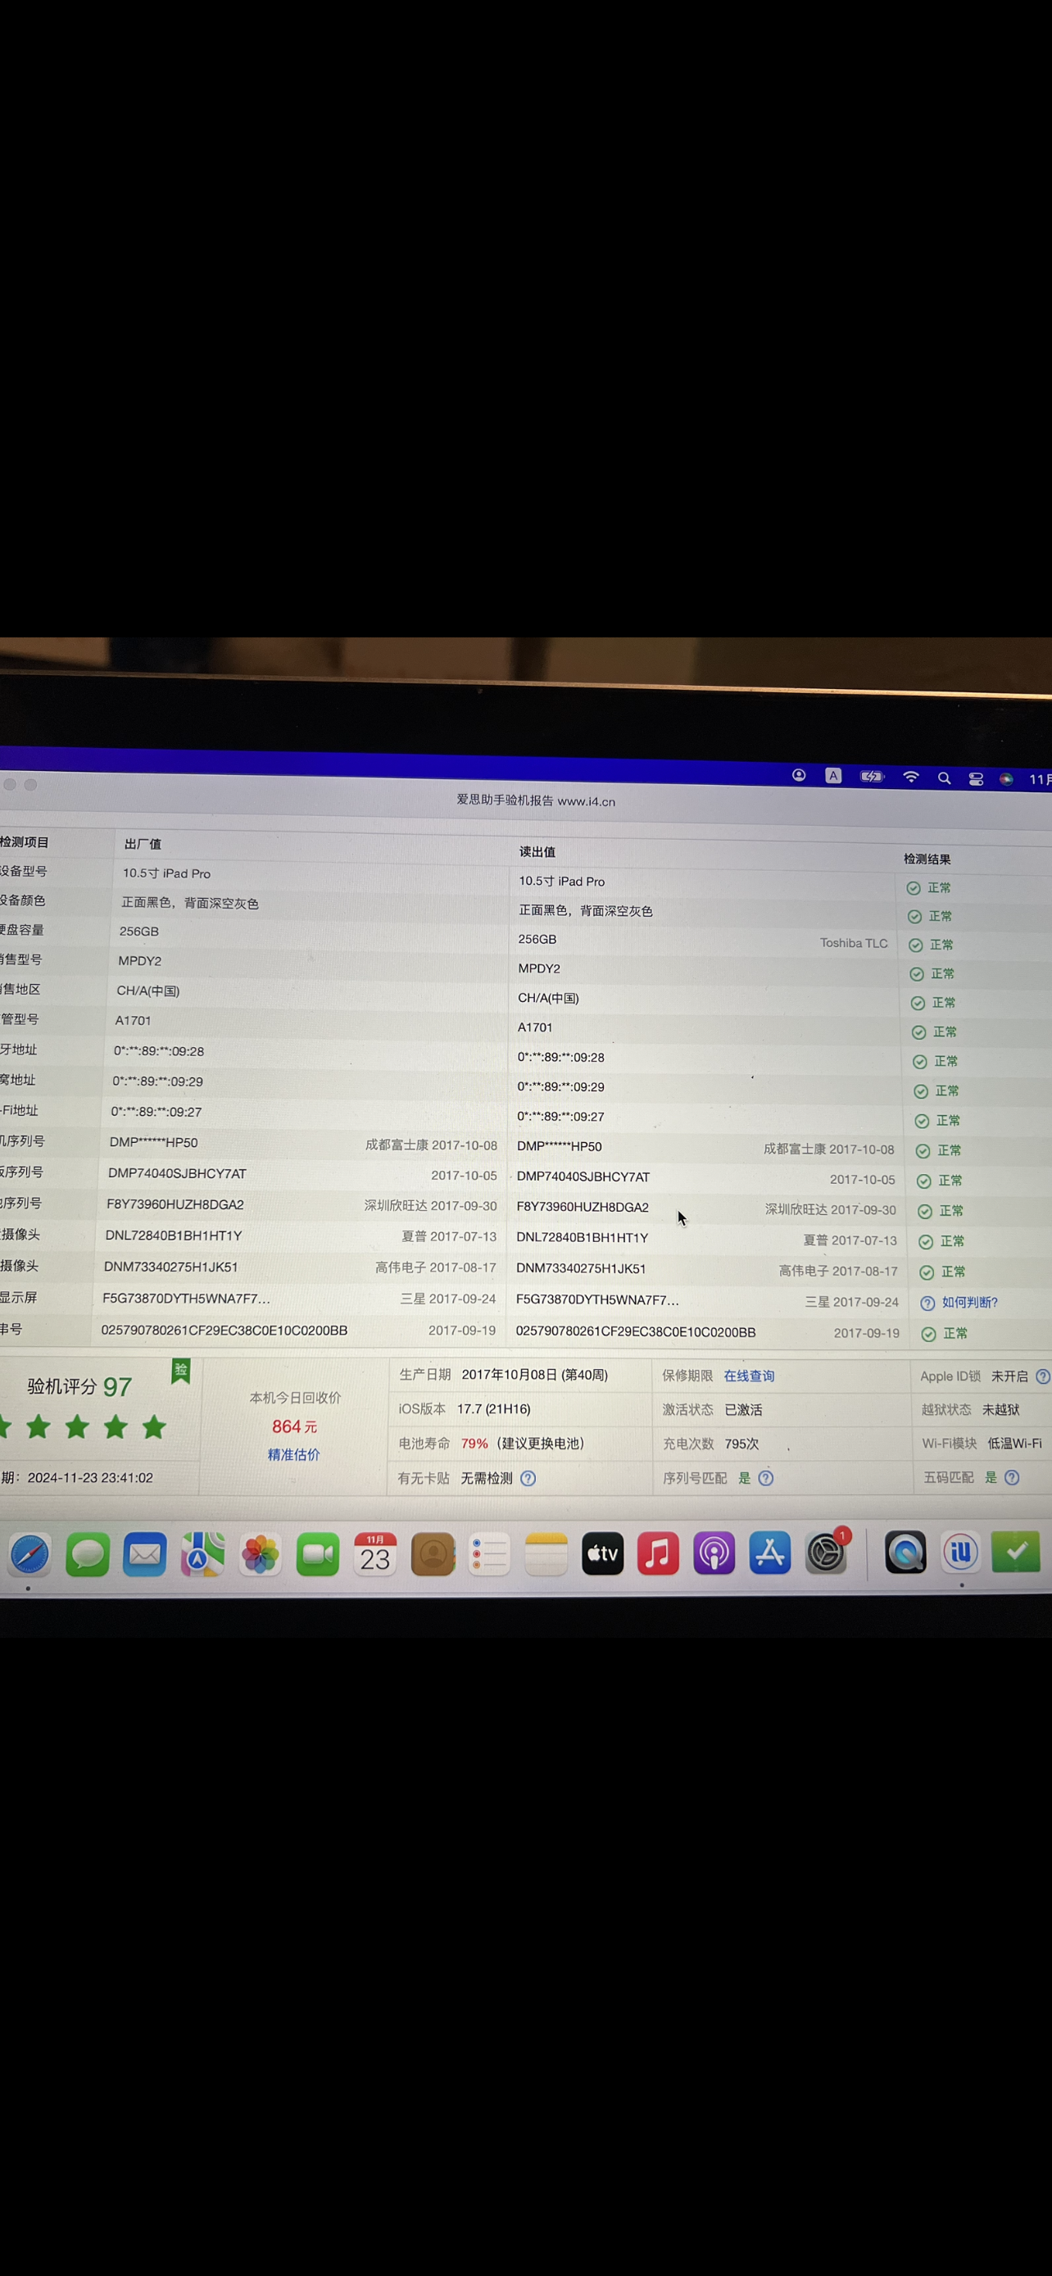
Task: Click 如何判断? link in display row
Action: (969, 1303)
